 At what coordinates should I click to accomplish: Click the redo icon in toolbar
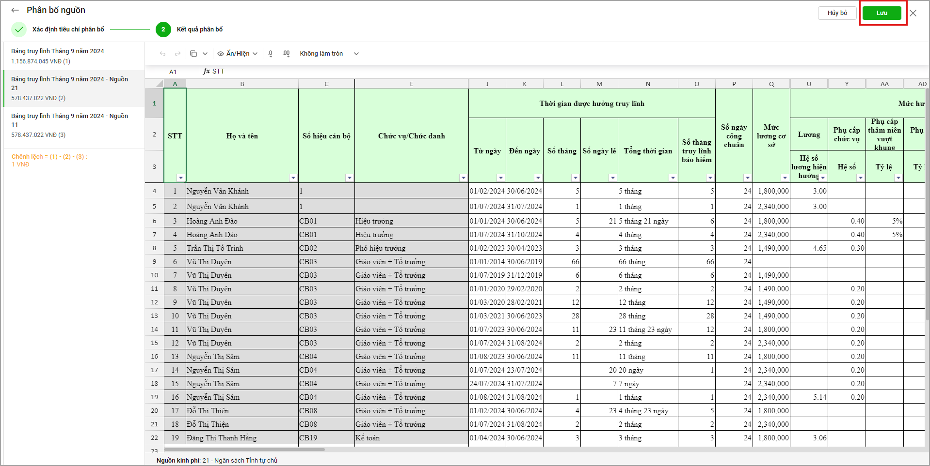point(177,54)
